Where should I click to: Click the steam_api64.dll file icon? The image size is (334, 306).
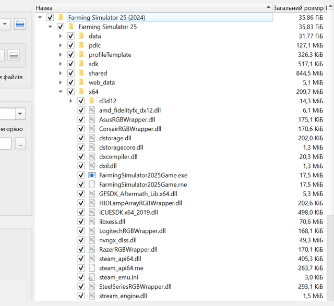tap(92, 259)
